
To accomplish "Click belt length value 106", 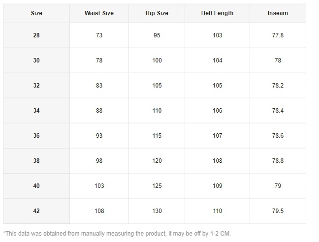I will [217, 111].
